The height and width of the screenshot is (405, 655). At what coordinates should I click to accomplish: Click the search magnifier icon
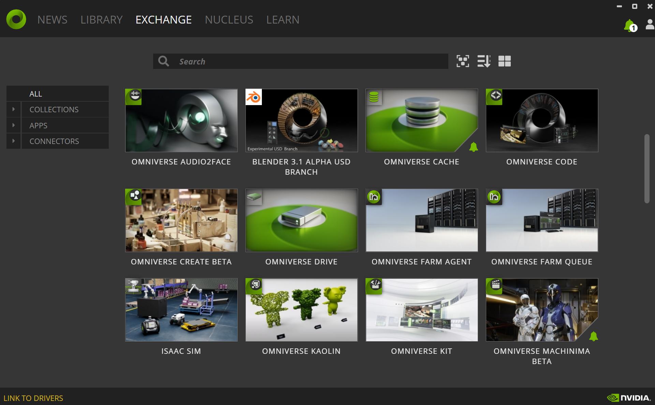click(x=164, y=61)
